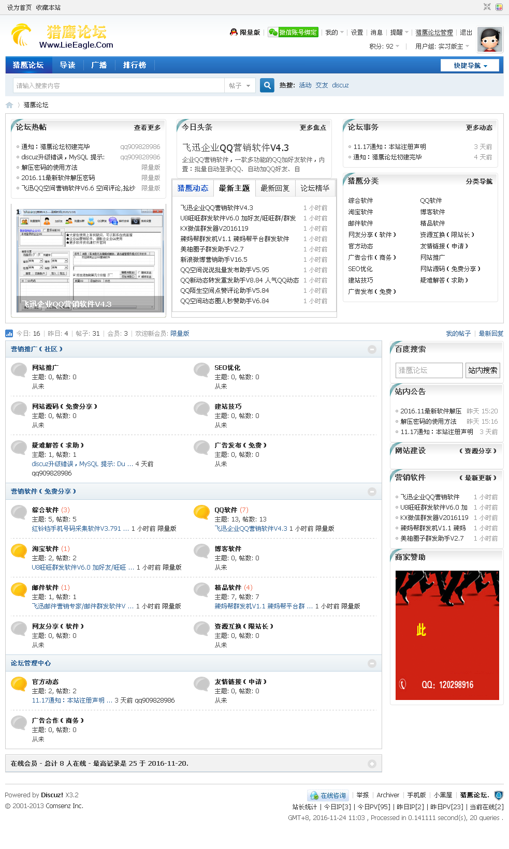The image size is (509, 849).
Task: Select the 猎鹰动态 tab
Action: (193, 188)
